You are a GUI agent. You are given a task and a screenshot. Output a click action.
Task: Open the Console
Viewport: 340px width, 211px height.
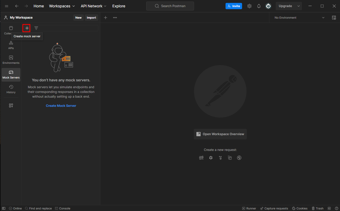coord(62,208)
